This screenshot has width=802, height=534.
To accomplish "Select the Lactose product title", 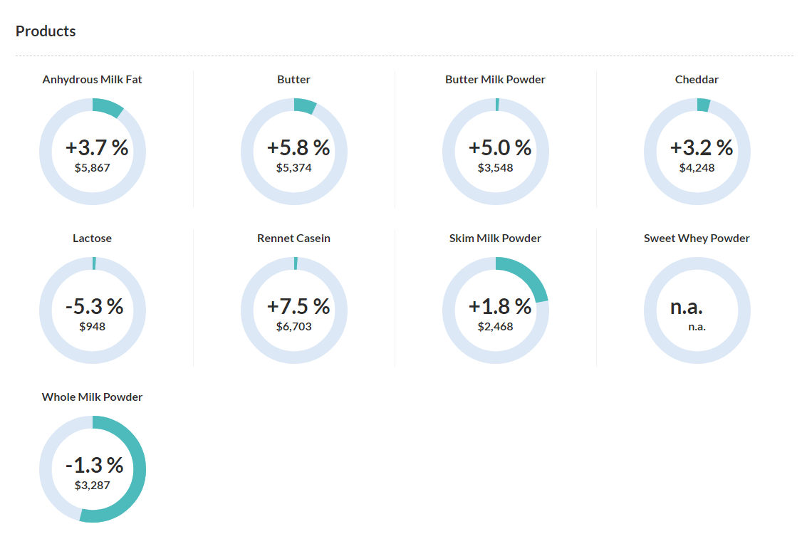I will (x=92, y=239).
